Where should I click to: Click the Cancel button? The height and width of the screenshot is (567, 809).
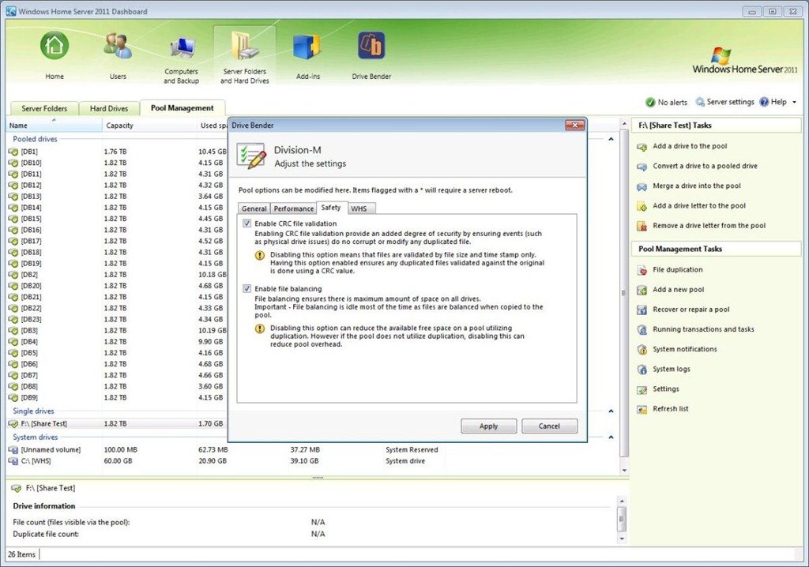coord(549,426)
